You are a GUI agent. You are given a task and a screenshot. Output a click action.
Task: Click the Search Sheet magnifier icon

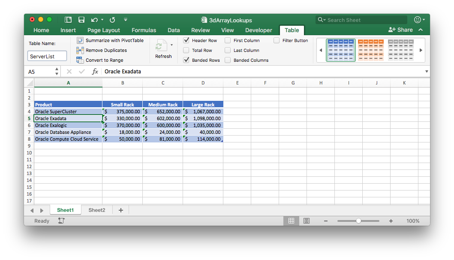pos(320,20)
